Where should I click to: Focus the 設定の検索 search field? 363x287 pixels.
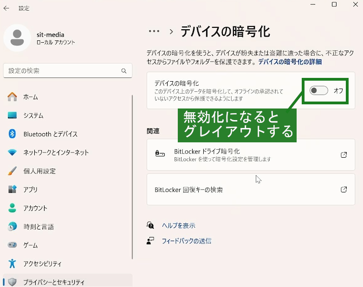point(68,71)
